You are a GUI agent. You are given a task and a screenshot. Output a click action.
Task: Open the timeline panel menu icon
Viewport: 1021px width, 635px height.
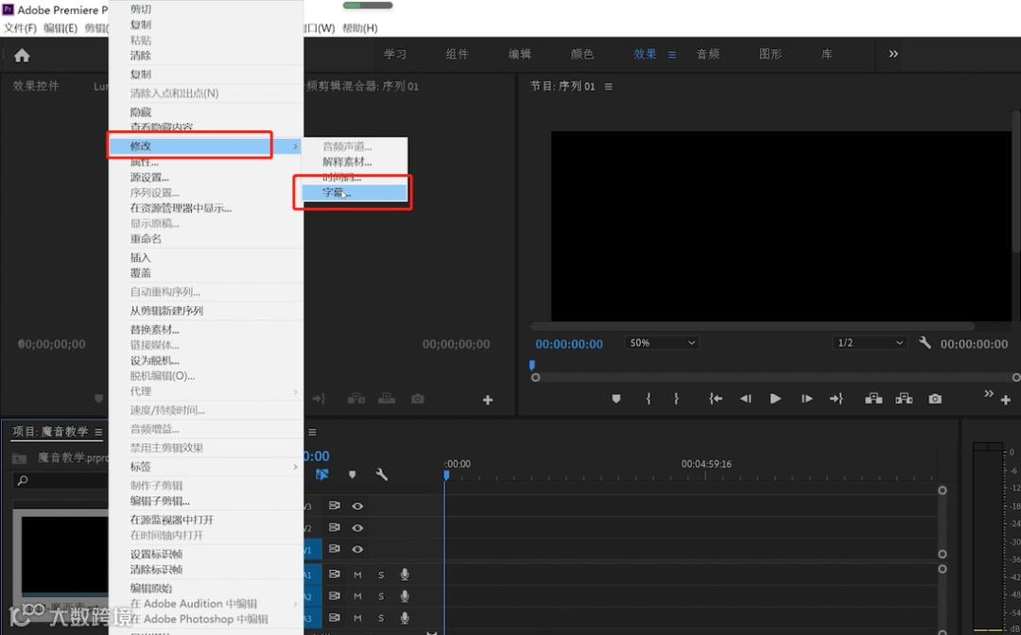312,432
